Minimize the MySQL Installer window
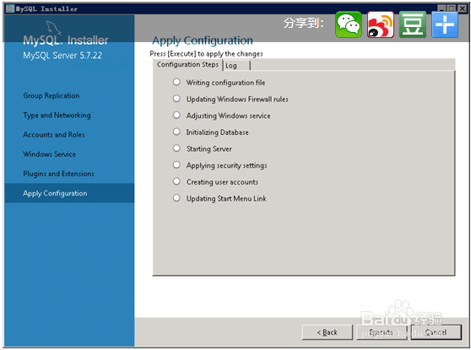Screen dimensions: 471x350 (x=441, y=8)
